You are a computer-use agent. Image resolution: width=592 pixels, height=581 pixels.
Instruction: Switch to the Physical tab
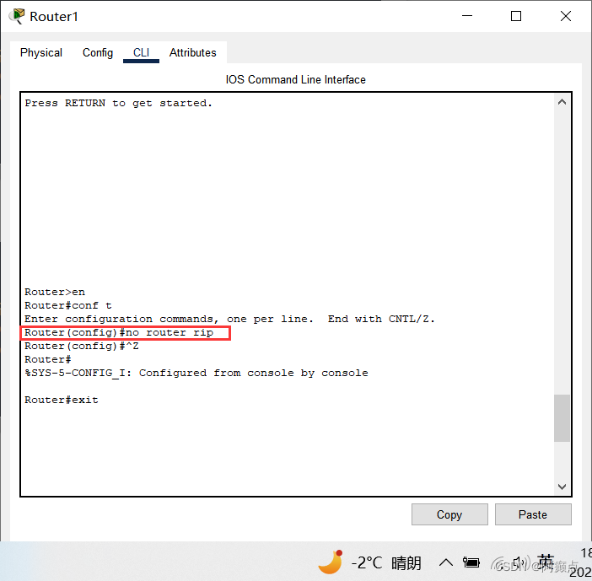pyautogui.click(x=41, y=52)
